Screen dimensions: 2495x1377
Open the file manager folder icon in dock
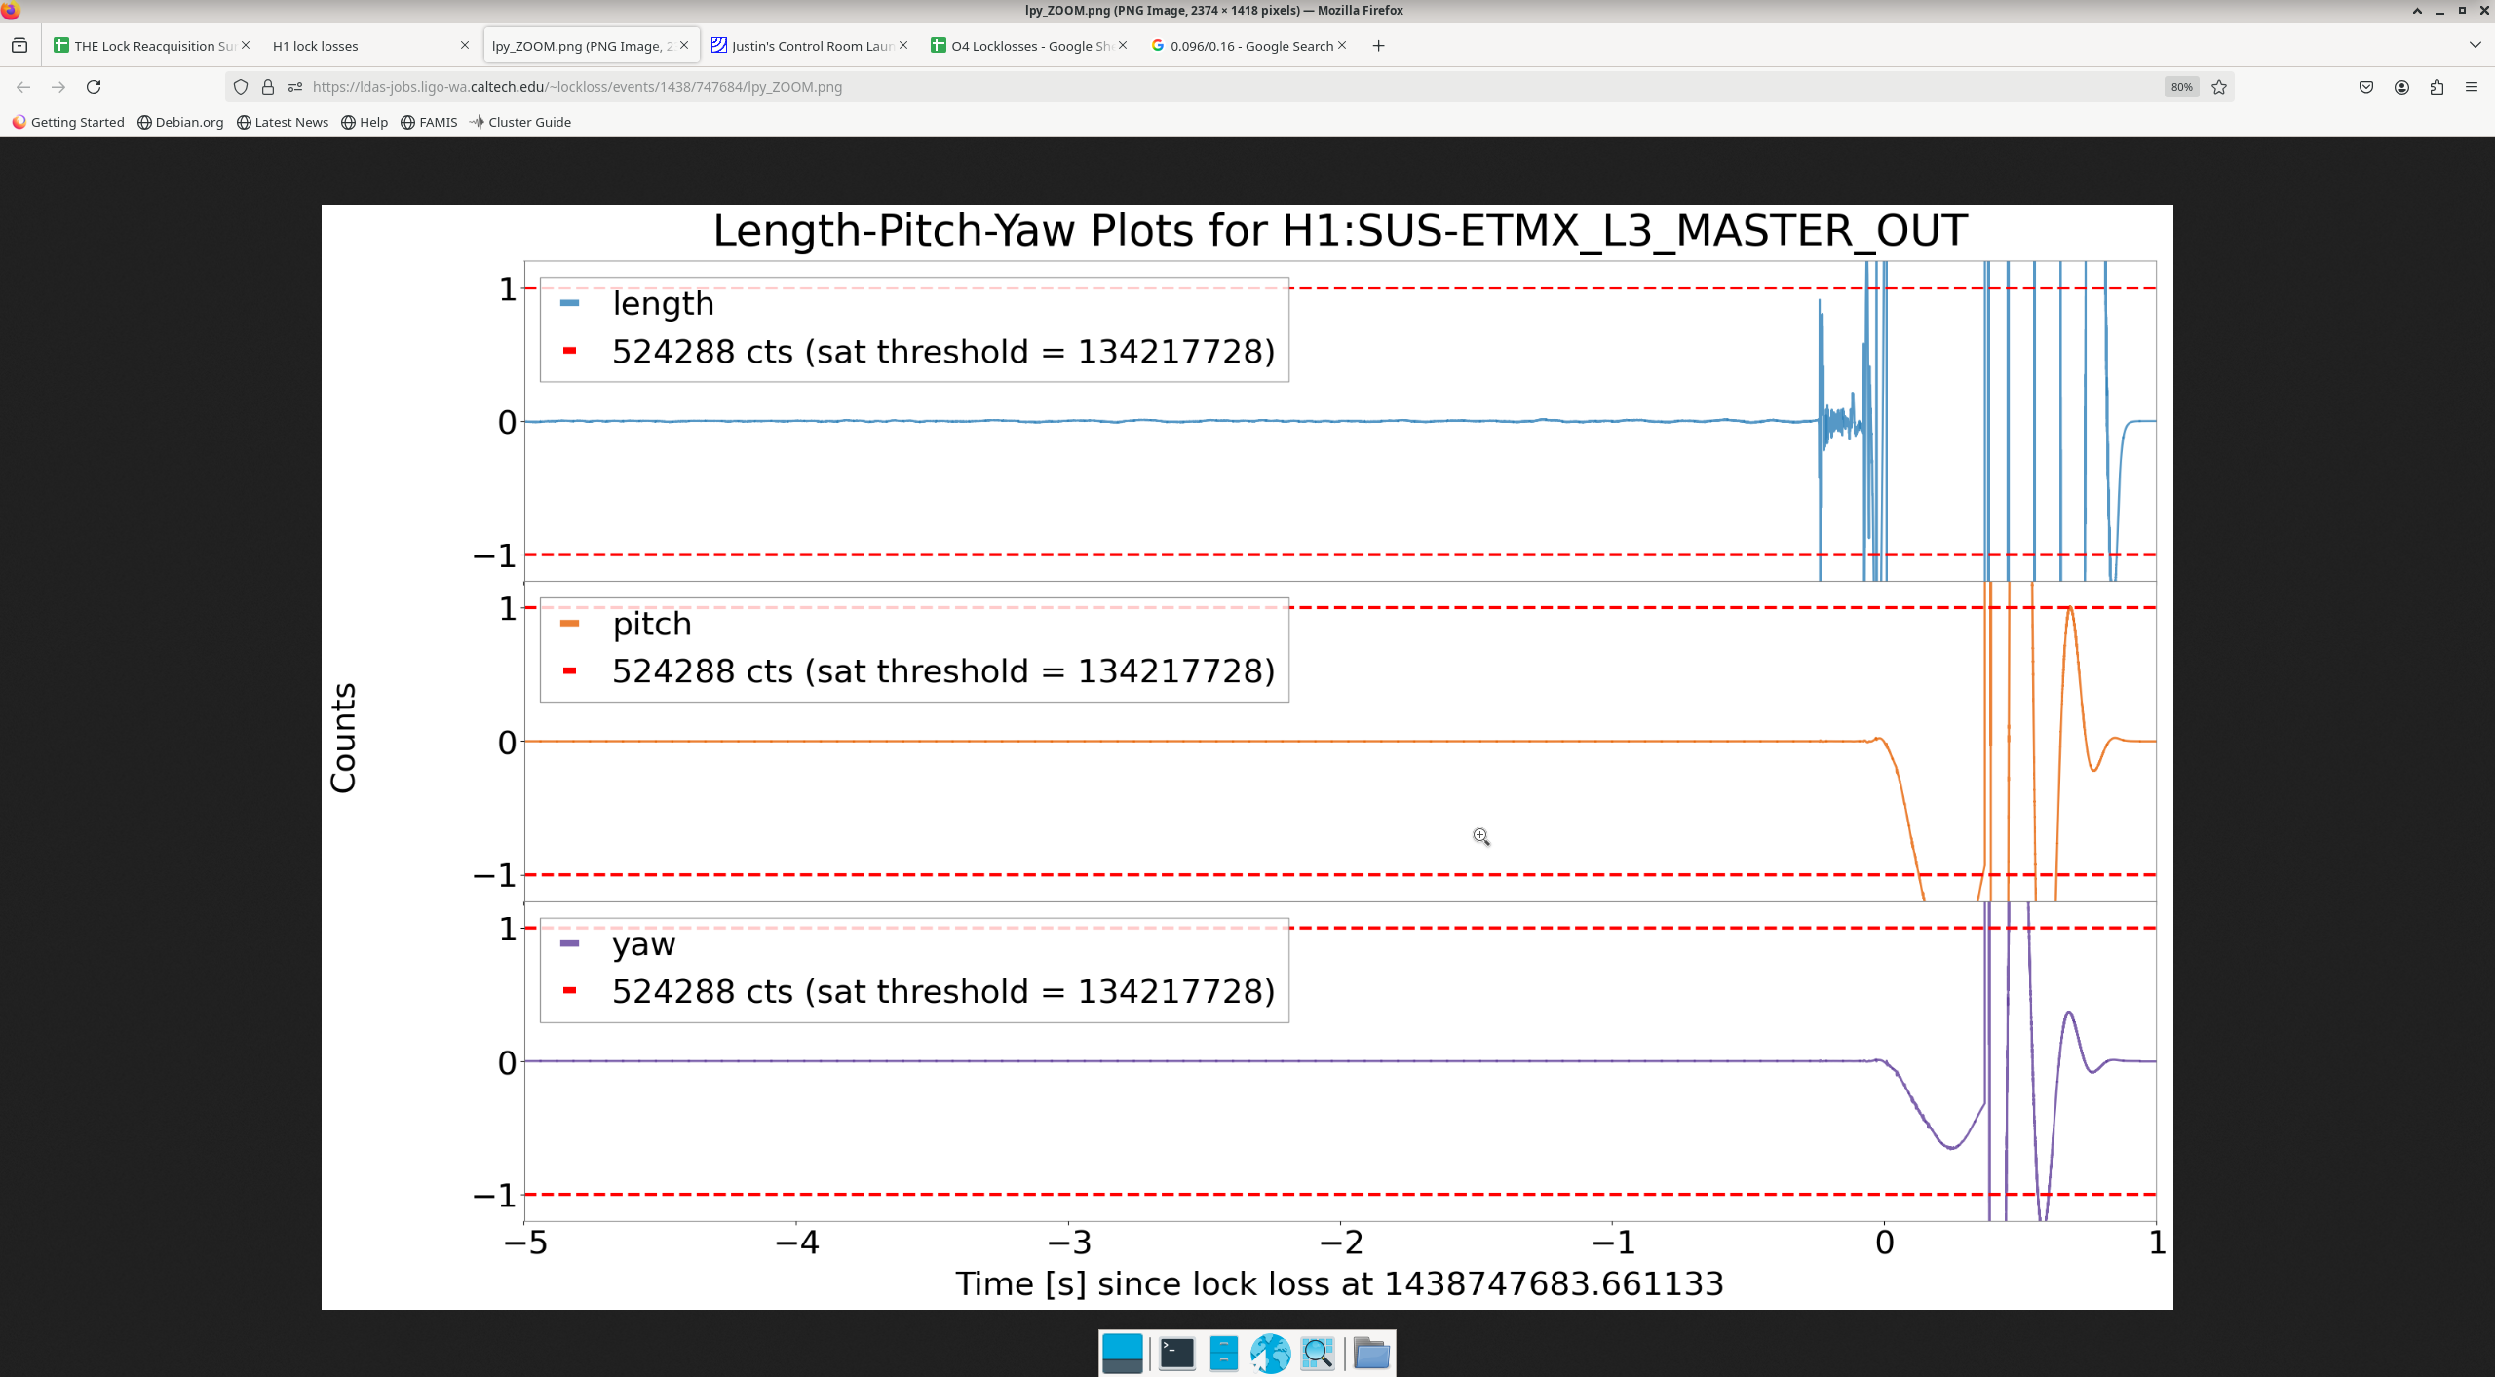pyautogui.click(x=1370, y=1353)
